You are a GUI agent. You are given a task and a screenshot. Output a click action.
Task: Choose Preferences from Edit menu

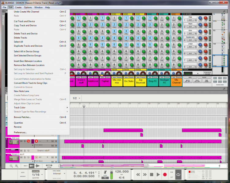tap(21, 132)
